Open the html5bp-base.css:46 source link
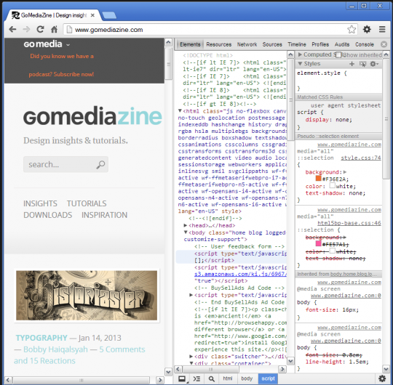This screenshot has height=385, width=393. (x=349, y=223)
